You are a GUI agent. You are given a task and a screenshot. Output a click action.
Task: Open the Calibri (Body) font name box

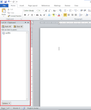click(x=30, y=11)
